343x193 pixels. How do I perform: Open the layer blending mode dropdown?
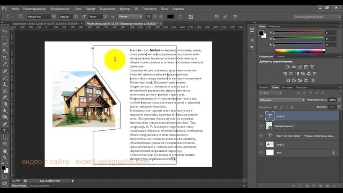click(282, 100)
